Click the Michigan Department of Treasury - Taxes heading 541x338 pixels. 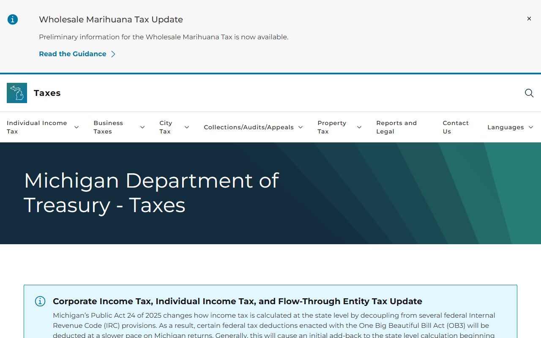(x=151, y=193)
